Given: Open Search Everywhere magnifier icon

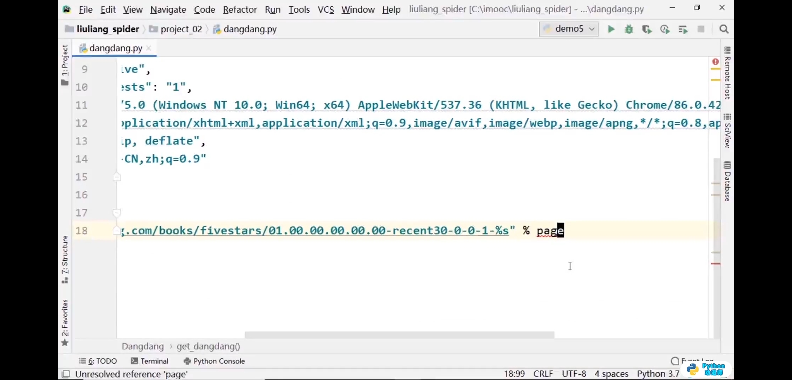Looking at the screenshot, I should coord(724,29).
